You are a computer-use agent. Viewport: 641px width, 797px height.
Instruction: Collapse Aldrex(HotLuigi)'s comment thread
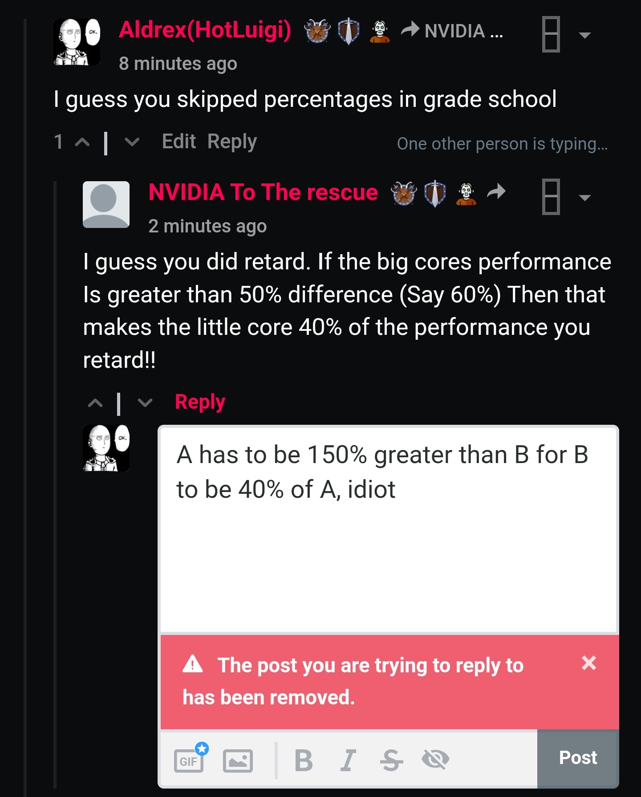[x=551, y=34]
